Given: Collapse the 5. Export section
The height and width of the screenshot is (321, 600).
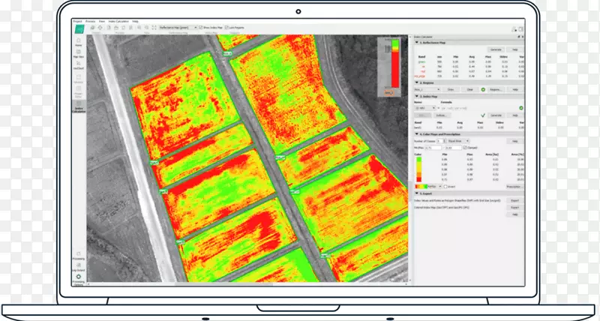Looking at the screenshot, I should [417, 193].
